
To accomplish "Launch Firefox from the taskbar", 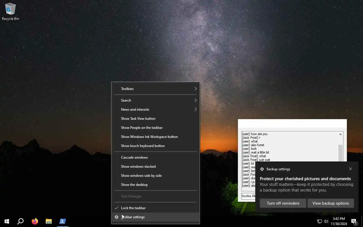I will click(35, 221).
